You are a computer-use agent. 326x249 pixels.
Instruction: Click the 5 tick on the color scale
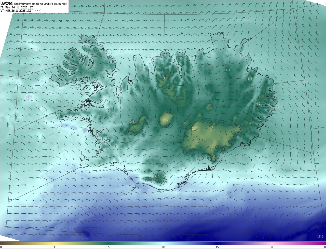click(109, 247)
